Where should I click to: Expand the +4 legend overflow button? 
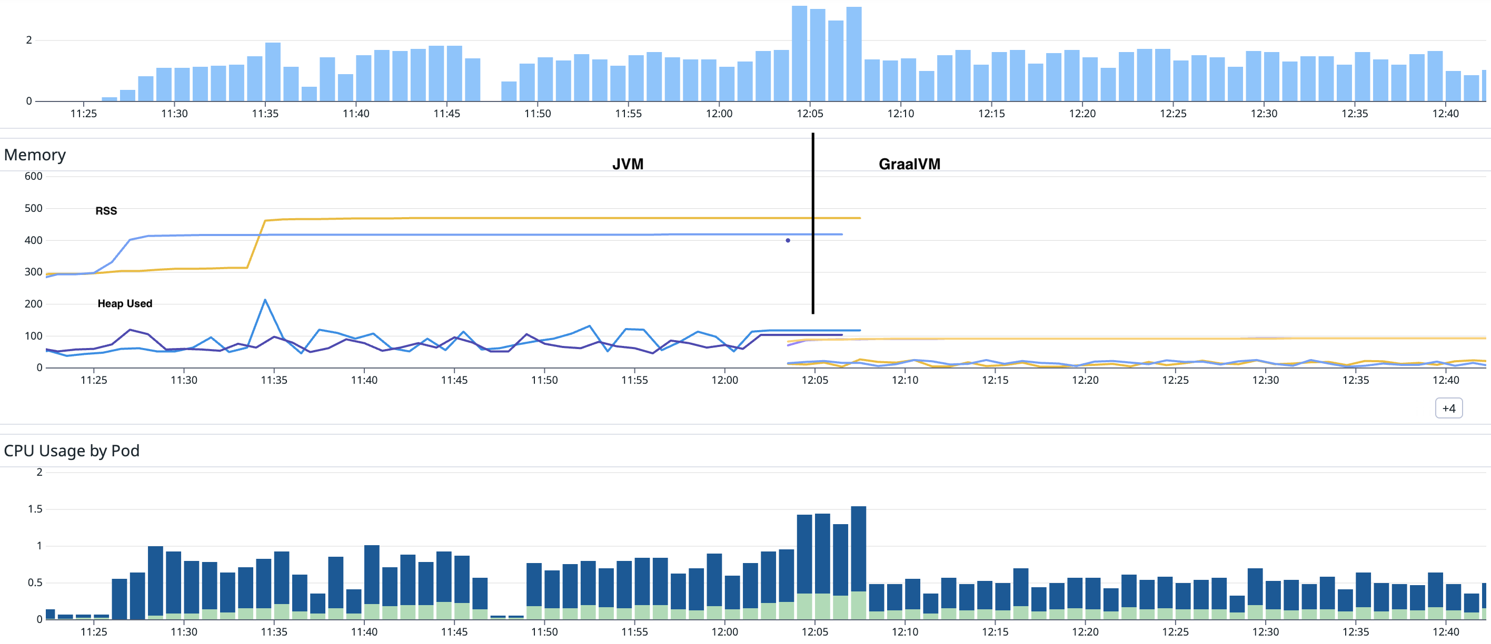point(1449,407)
